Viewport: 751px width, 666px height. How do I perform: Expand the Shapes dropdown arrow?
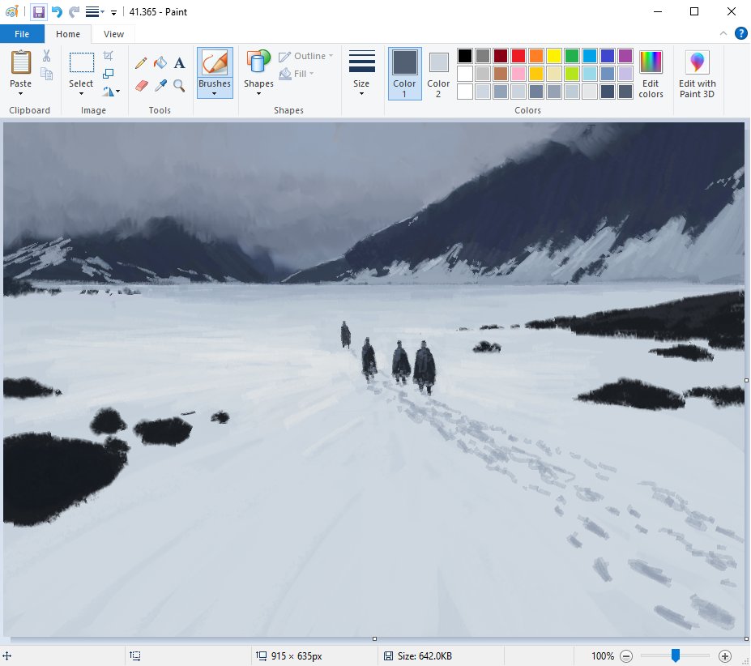pyautogui.click(x=258, y=94)
